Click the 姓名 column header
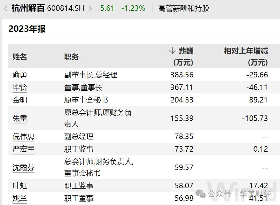The image size is (280, 205). point(20,57)
